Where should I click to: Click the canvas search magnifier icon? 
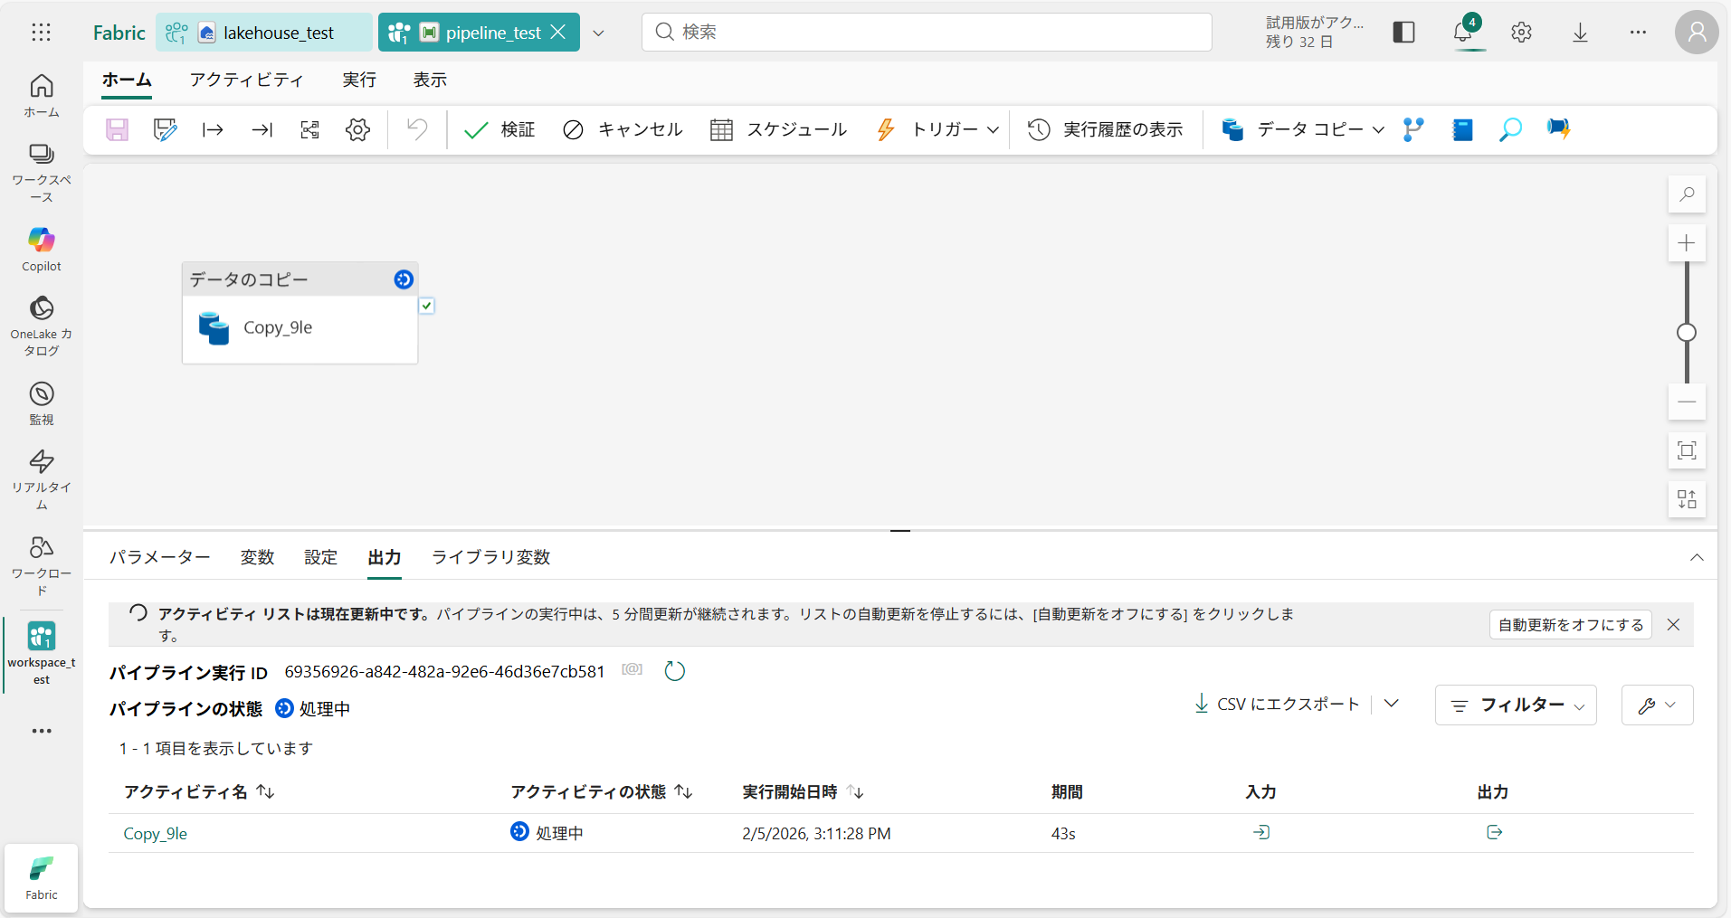click(x=1687, y=194)
